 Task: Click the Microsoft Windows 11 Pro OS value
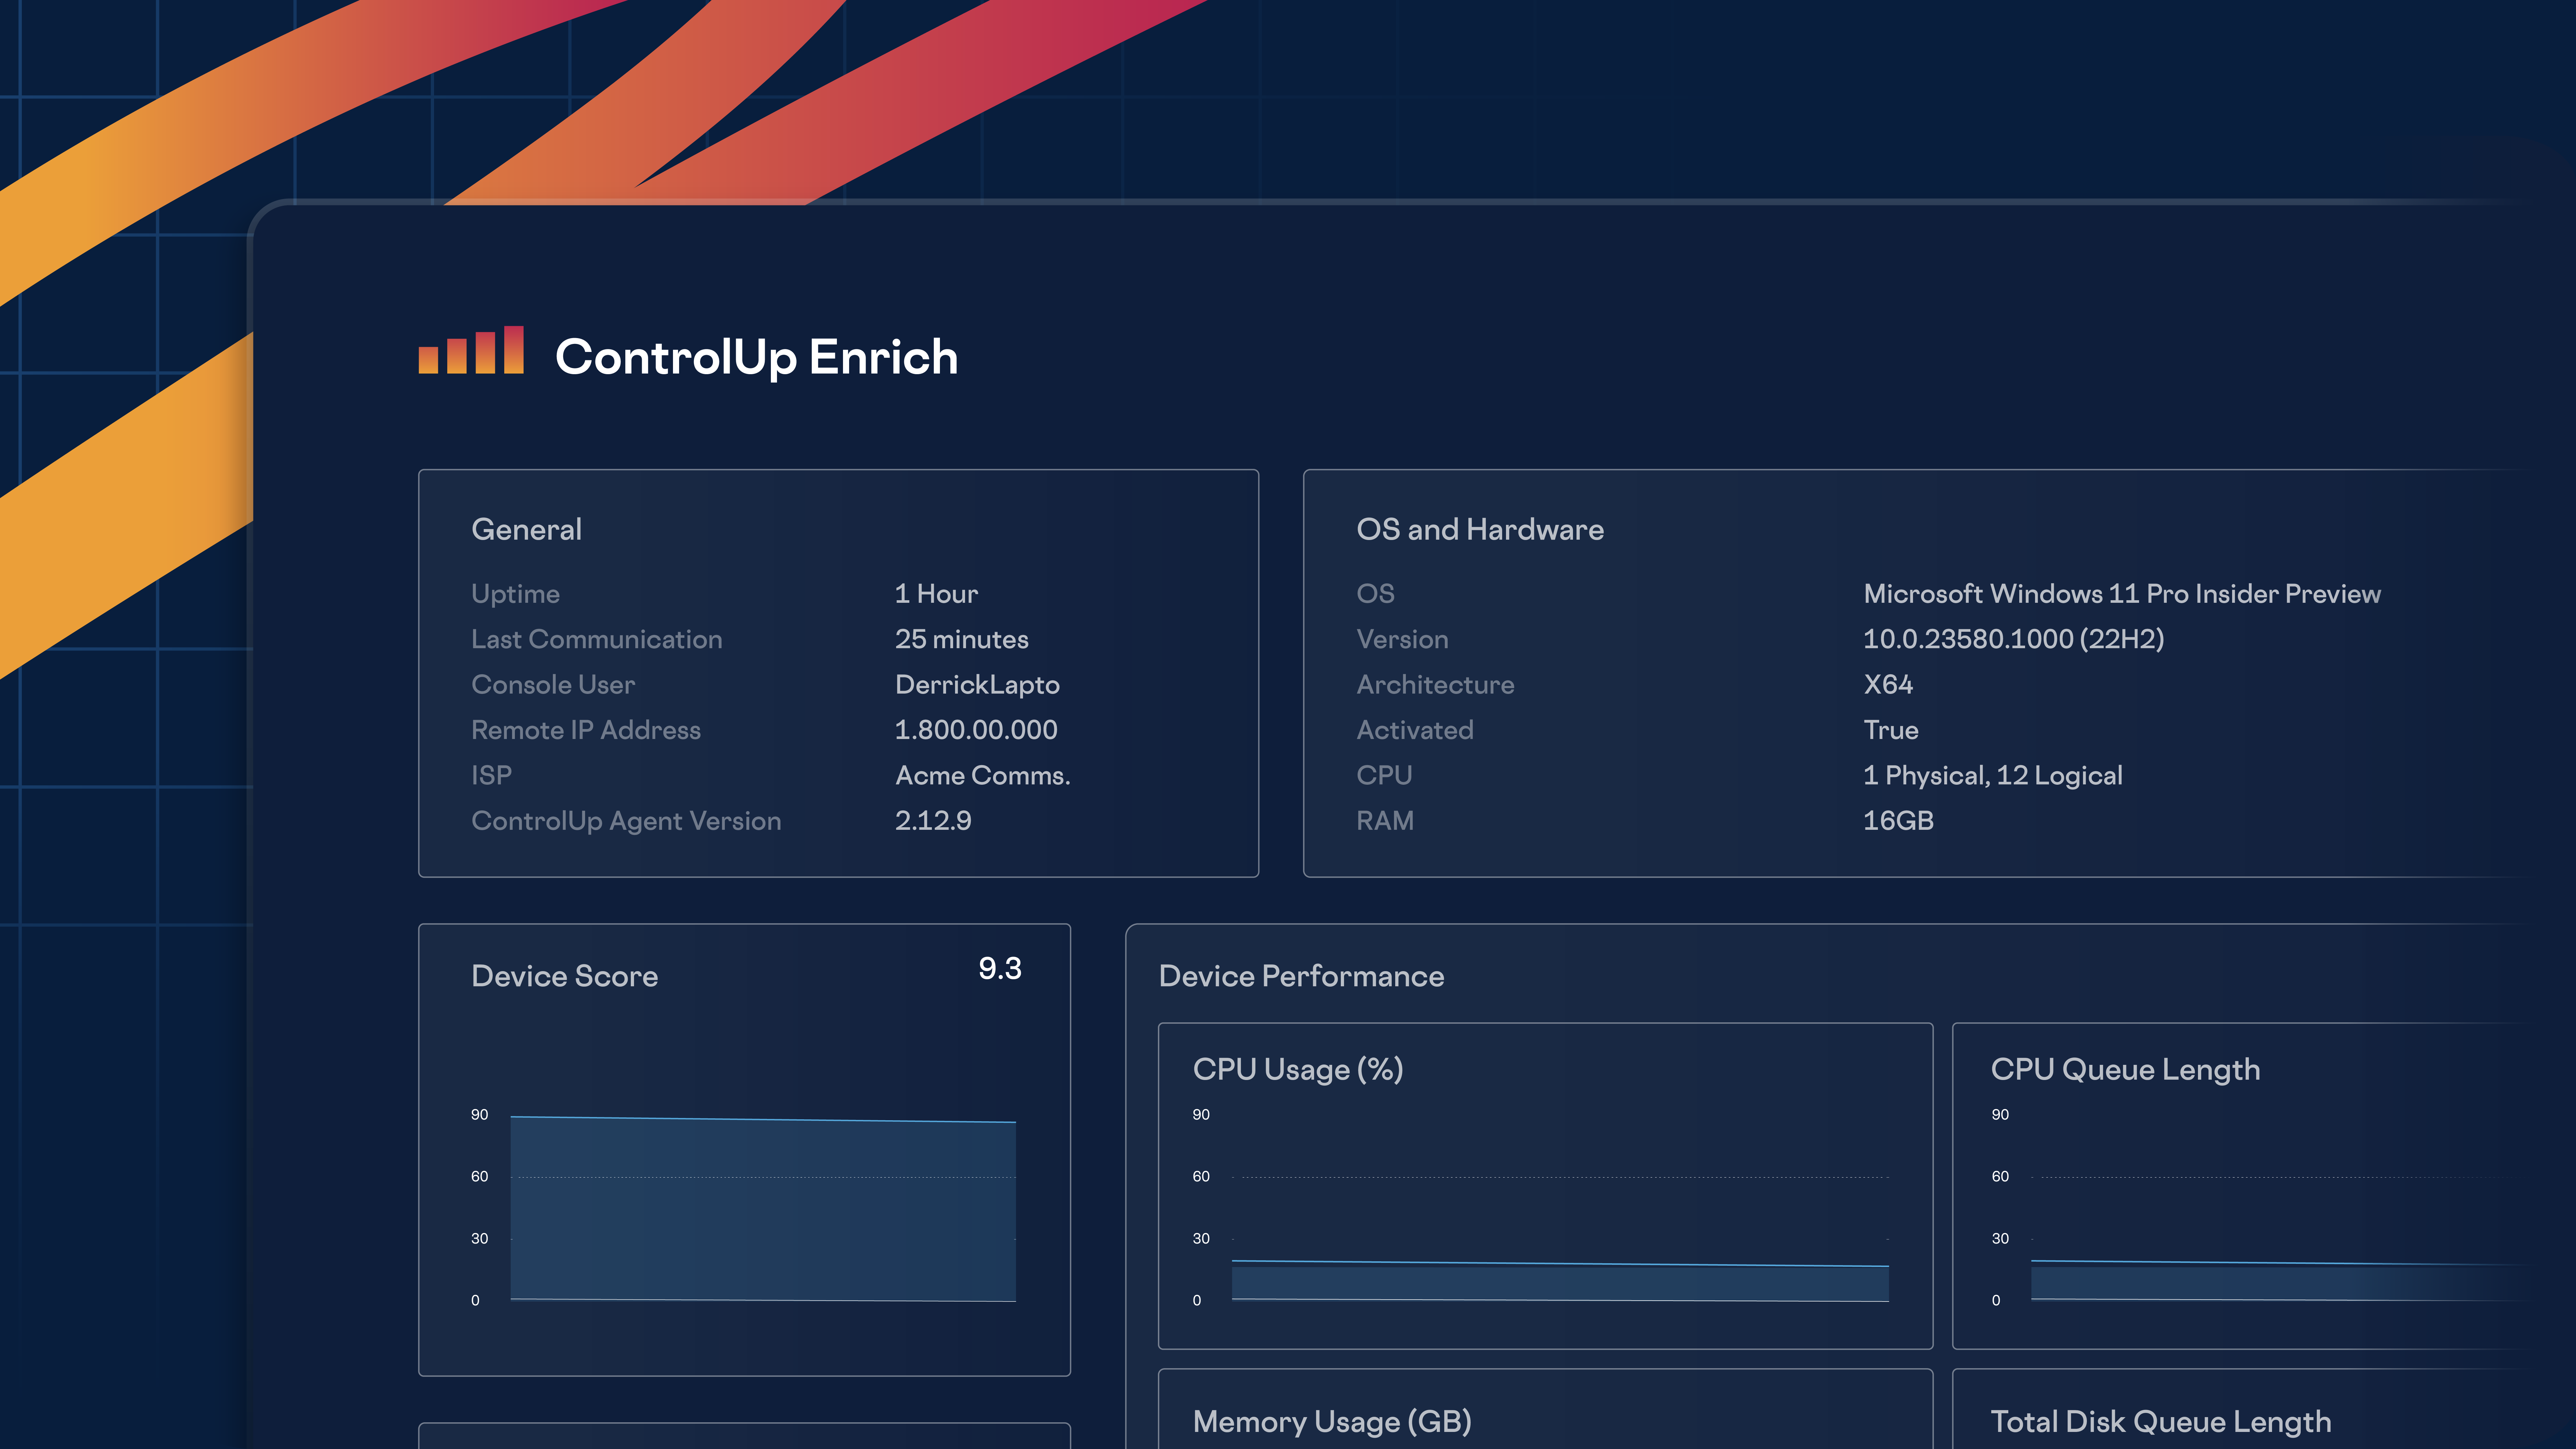click(2121, 594)
